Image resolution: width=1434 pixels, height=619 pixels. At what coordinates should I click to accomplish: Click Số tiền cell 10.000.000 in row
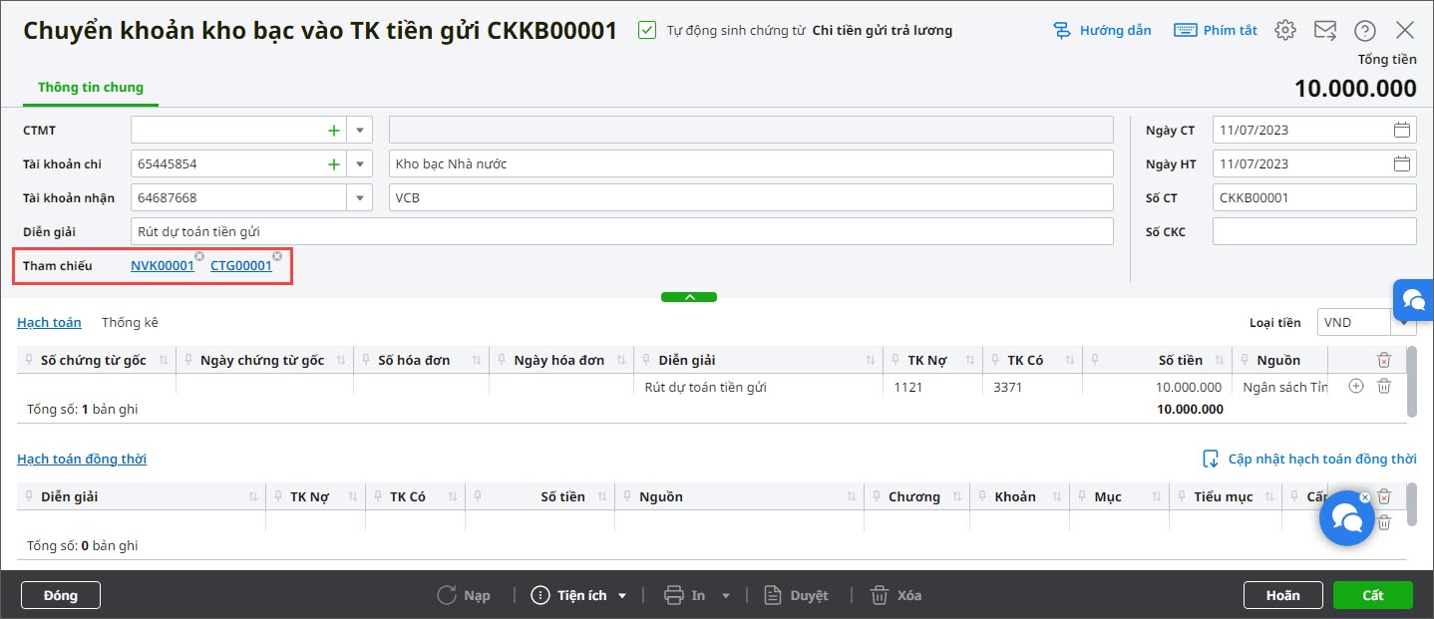point(1157,387)
